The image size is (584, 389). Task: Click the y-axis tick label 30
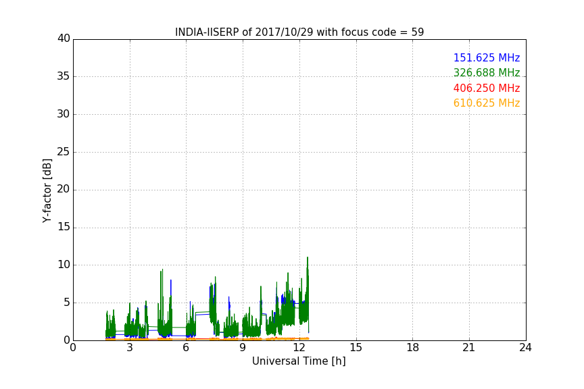click(x=64, y=114)
